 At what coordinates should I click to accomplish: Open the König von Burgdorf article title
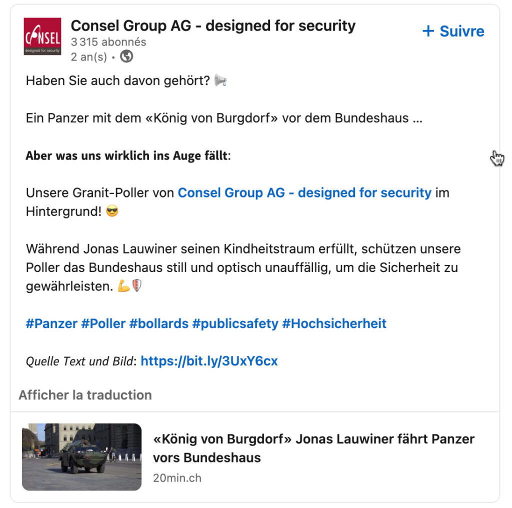(313, 448)
